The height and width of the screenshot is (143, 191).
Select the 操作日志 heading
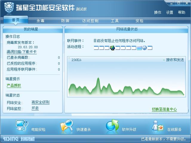click(x=13, y=36)
